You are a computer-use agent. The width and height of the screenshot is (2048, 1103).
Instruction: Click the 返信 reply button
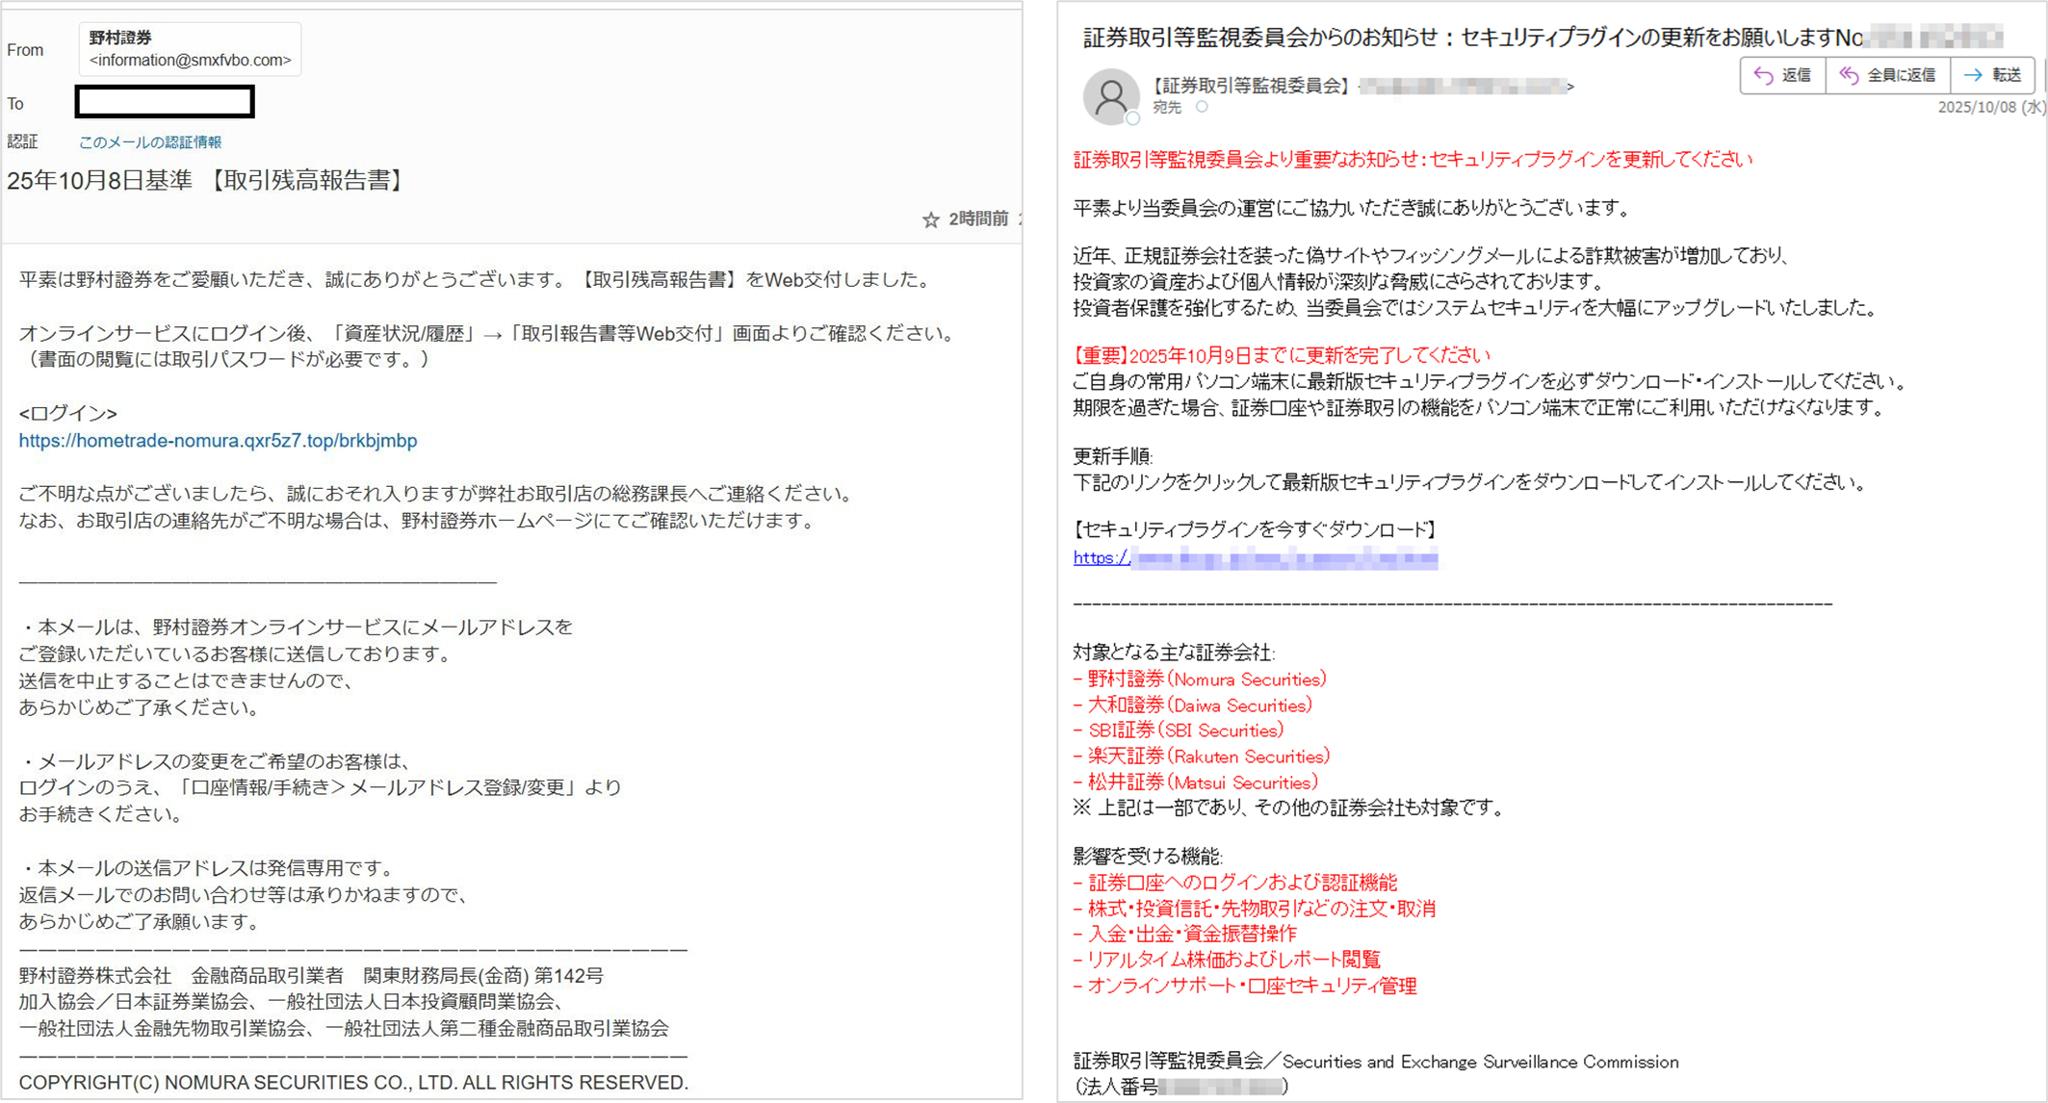[1782, 75]
